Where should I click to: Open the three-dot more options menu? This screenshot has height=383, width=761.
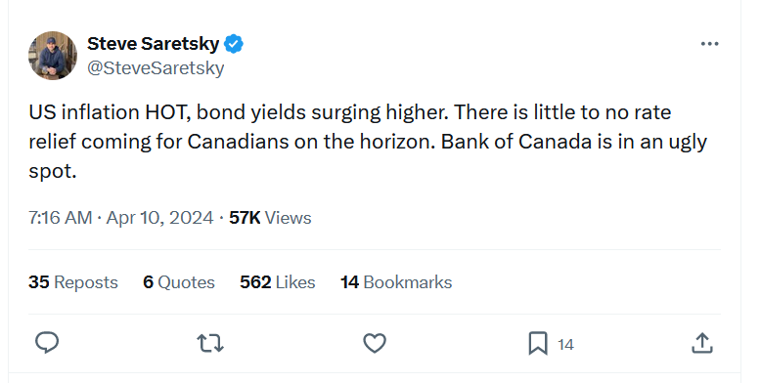pos(709,44)
